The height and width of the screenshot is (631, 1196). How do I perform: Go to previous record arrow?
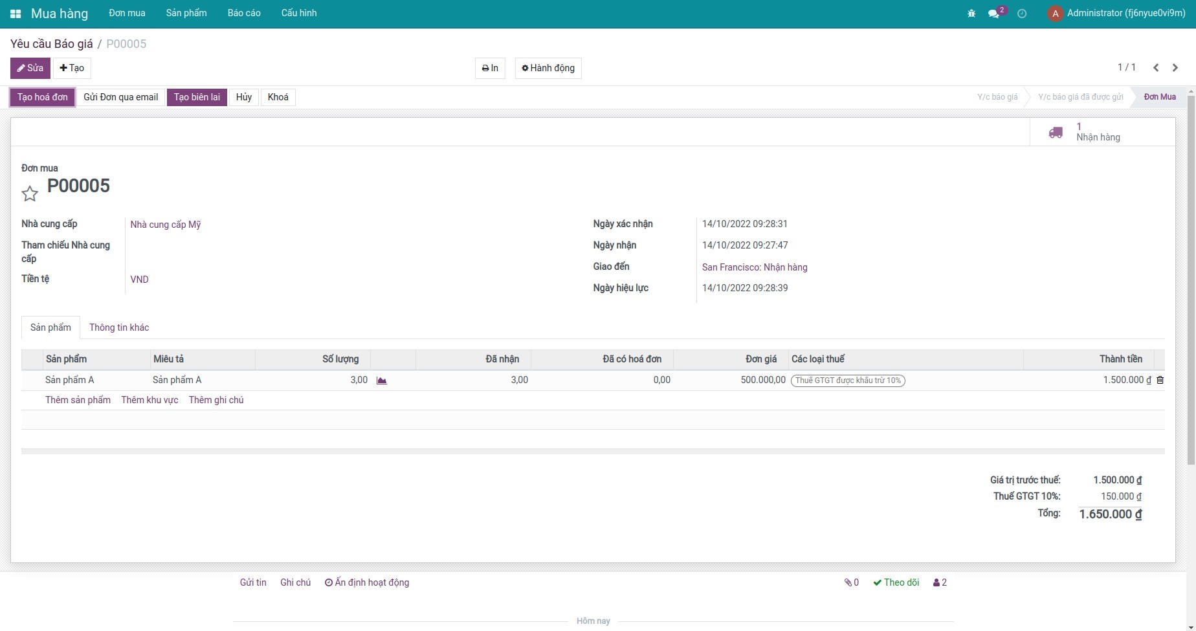[1156, 68]
